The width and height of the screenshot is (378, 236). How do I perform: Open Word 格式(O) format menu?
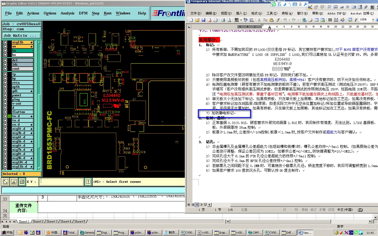point(256,13)
